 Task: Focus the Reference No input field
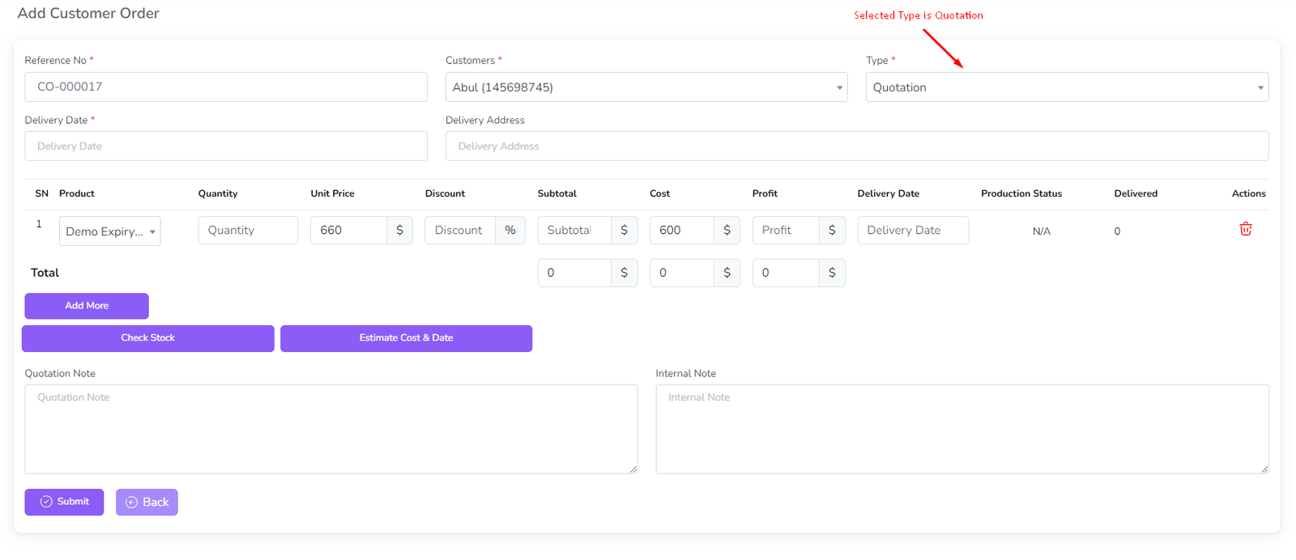click(x=225, y=87)
